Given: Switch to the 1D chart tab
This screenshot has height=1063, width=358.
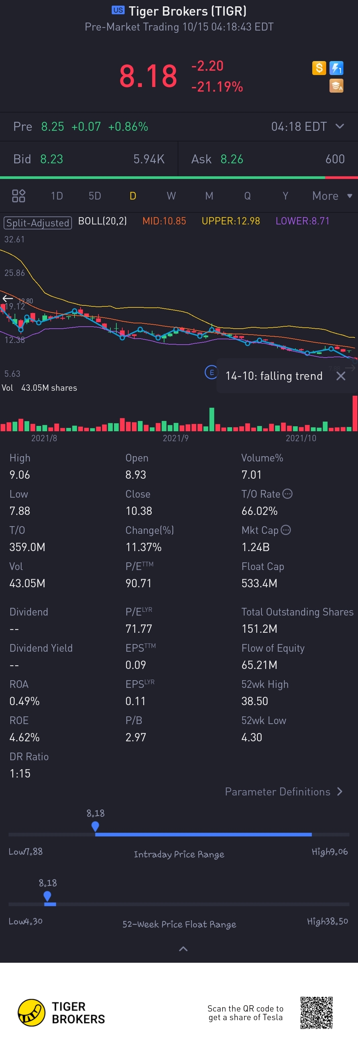Looking at the screenshot, I should pyautogui.click(x=57, y=196).
